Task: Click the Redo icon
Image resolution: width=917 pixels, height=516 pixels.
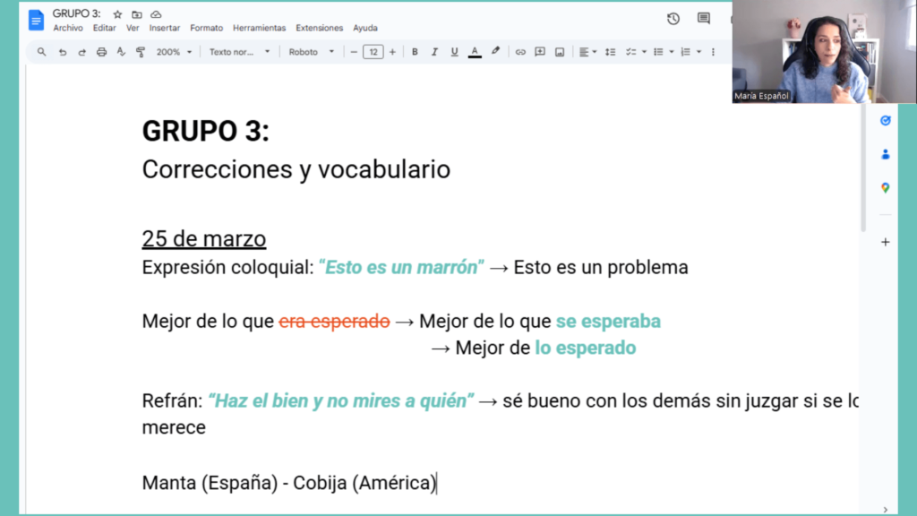Action: (x=81, y=51)
